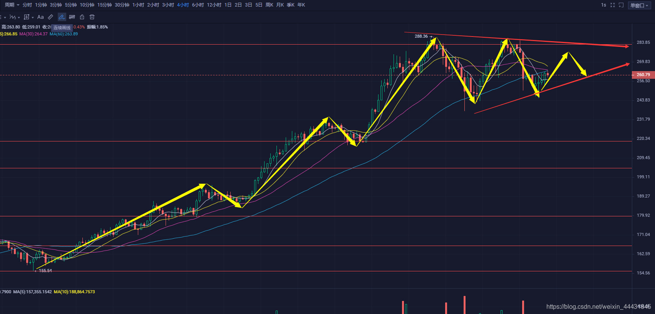Image resolution: width=655 pixels, height=314 pixels.
Task: Click the 低:259.01 low price value
Action: tap(31, 27)
